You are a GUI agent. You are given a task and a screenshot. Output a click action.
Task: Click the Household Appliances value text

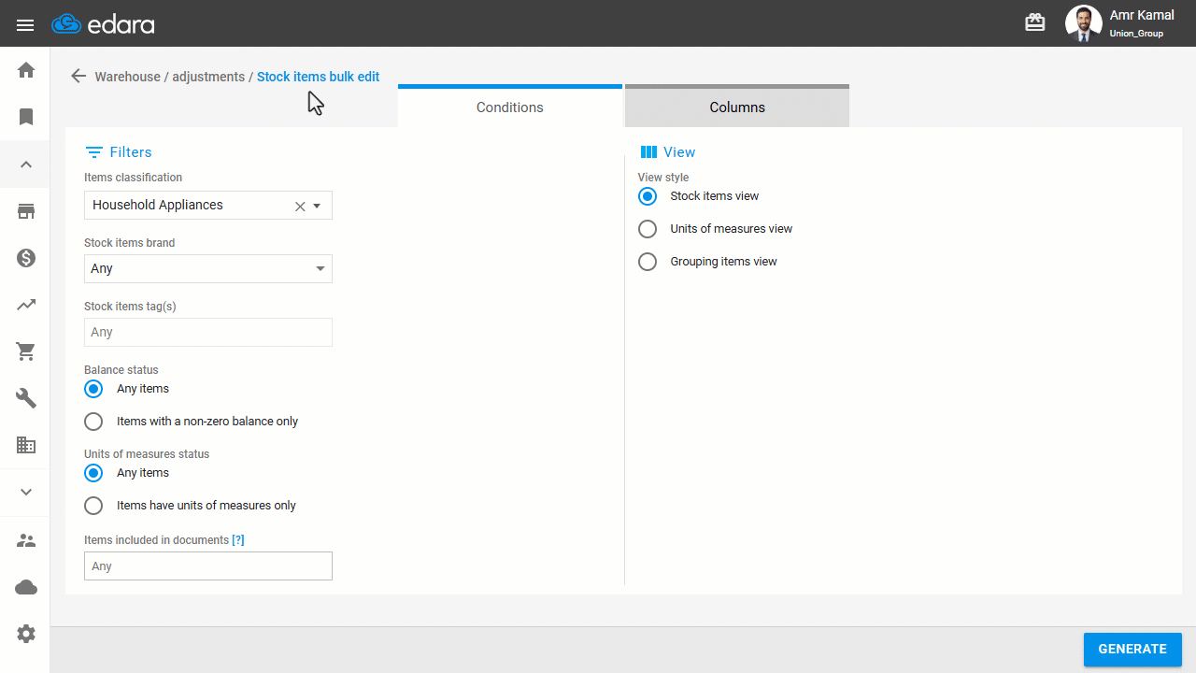click(x=158, y=205)
